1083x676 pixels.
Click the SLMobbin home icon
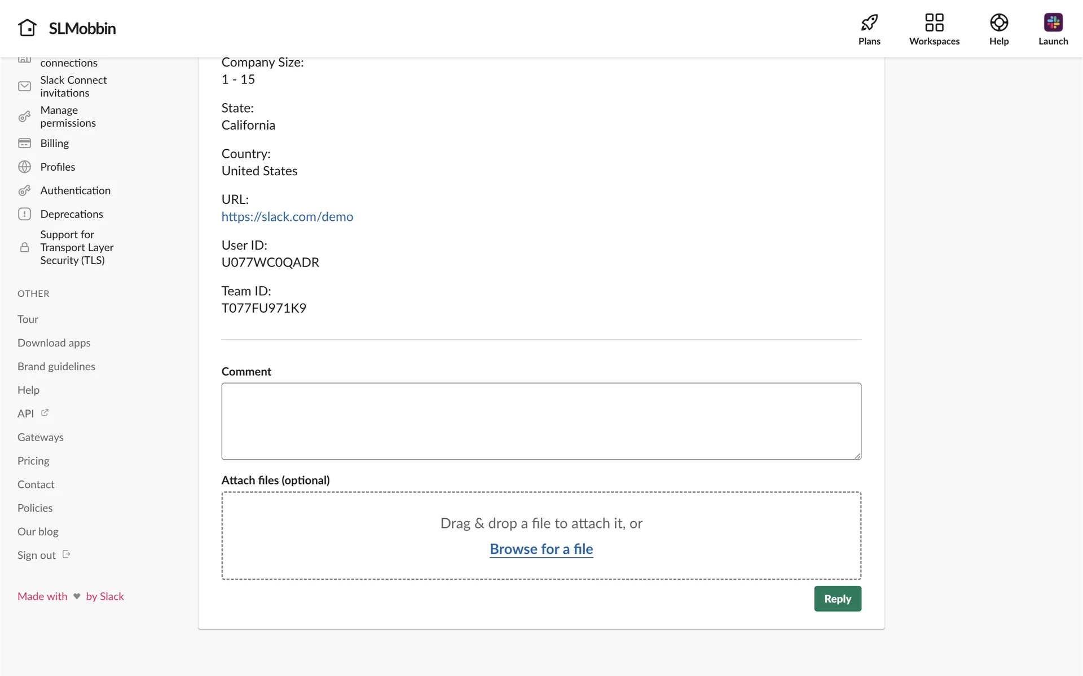click(x=27, y=28)
